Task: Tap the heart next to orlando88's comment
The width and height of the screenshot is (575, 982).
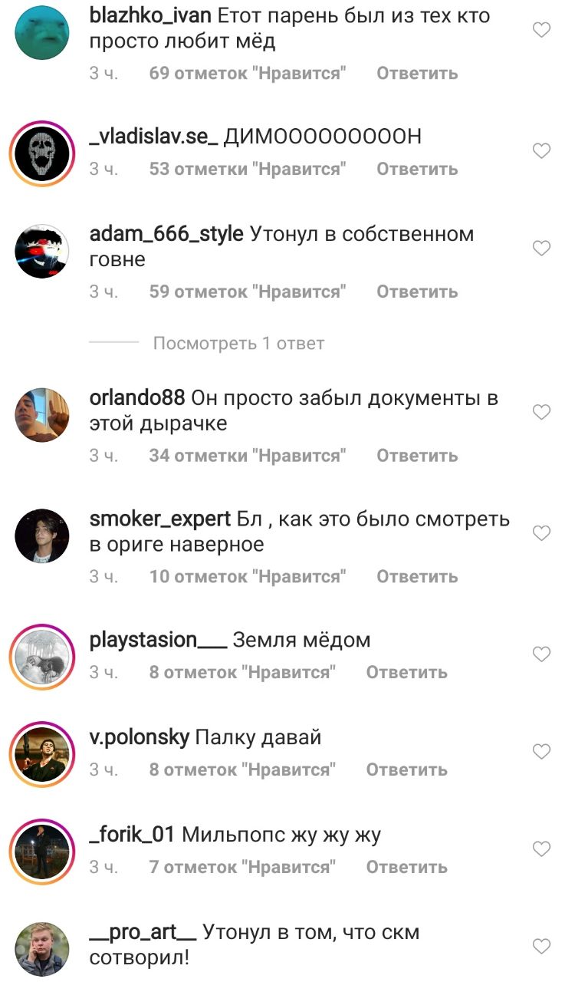Action: pyautogui.click(x=541, y=412)
